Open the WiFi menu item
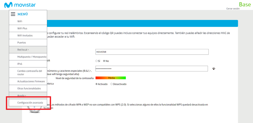Viewport: 253px width, 123px height. coord(20,21)
